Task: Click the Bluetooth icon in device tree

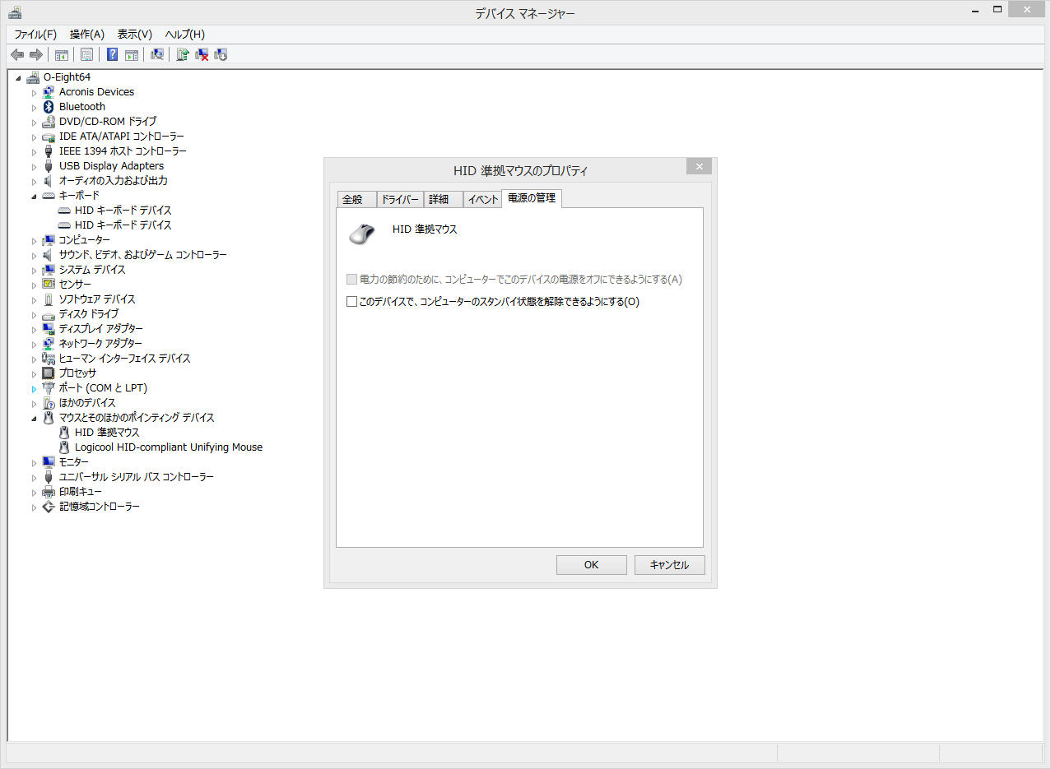Action: point(49,107)
